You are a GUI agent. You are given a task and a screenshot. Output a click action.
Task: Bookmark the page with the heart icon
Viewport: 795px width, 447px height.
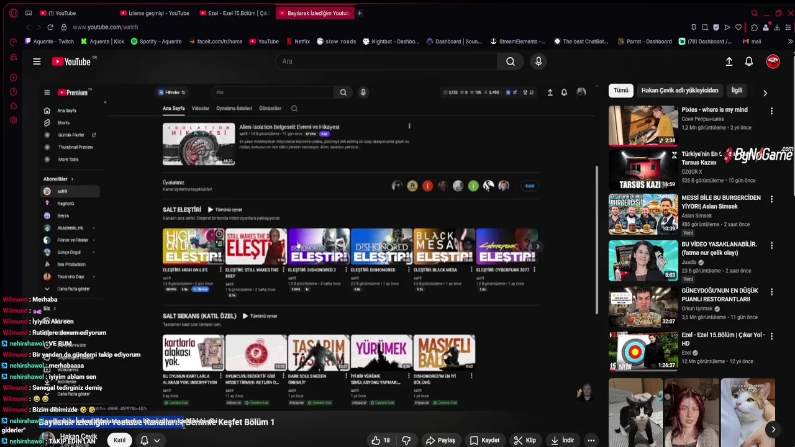[x=738, y=27]
